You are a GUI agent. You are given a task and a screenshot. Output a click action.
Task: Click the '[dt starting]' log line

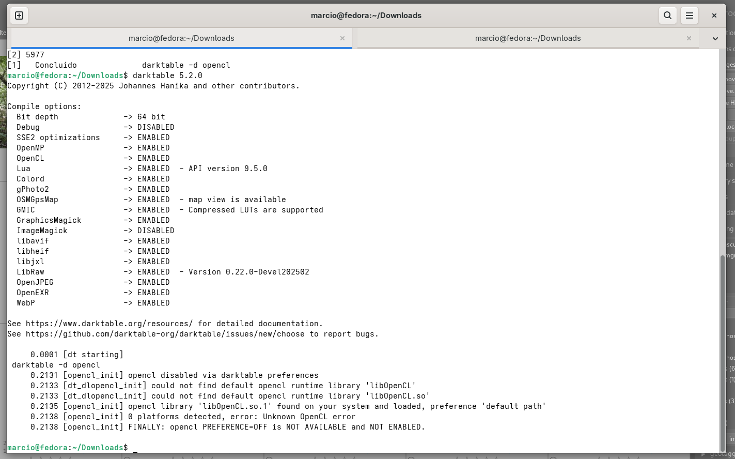76,355
